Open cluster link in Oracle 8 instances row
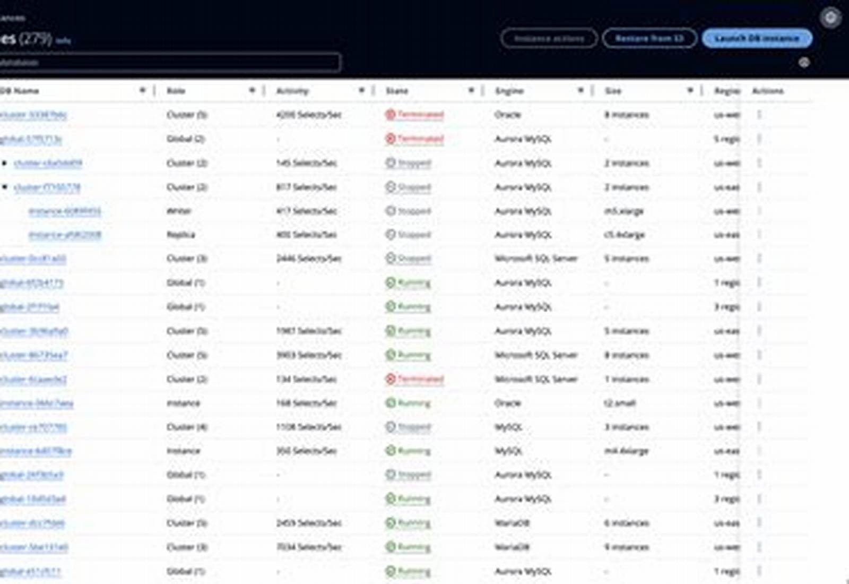 33,115
